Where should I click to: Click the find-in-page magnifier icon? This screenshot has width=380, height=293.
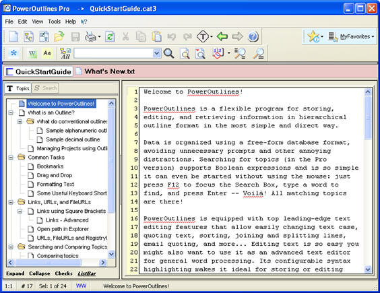(x=185, y=53)
